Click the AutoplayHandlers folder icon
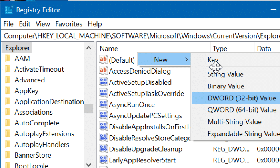The height and width of the screenshot is (168, 280). point(8,145)
